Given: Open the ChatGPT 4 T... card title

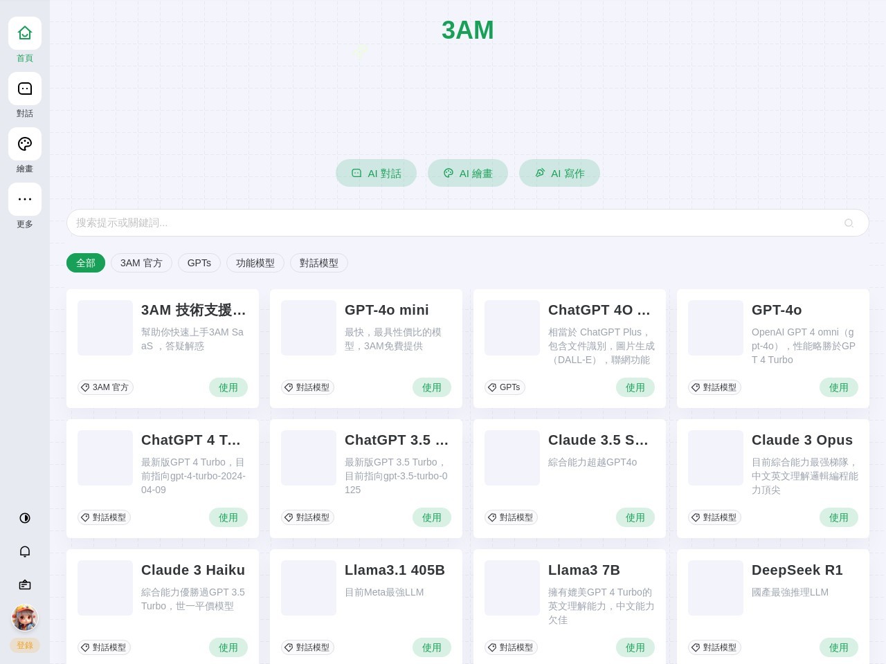Looking at the screenshot, I should click(191, 440).
